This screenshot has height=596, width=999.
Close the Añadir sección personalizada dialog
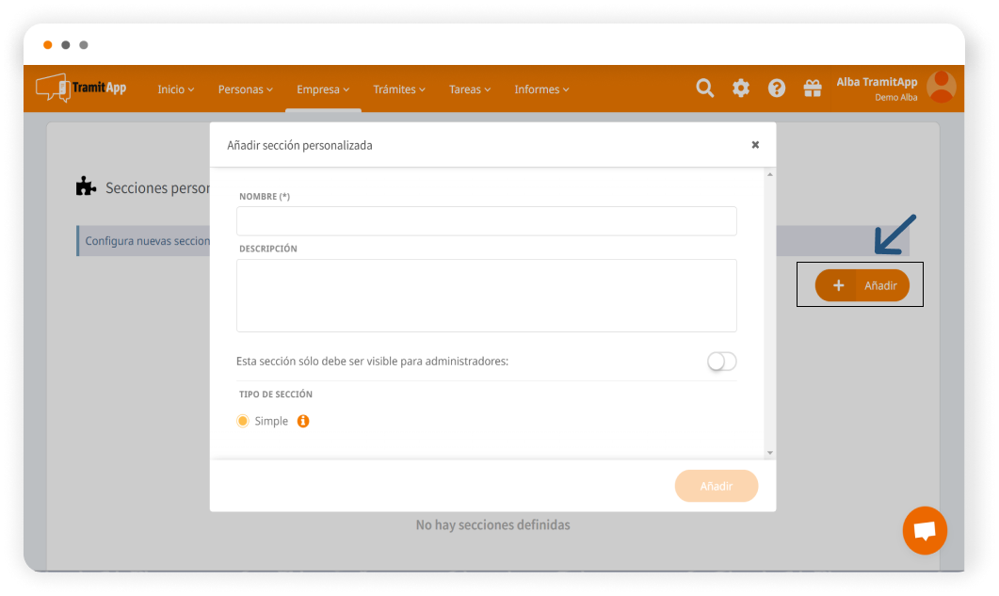tap(755, 145)
